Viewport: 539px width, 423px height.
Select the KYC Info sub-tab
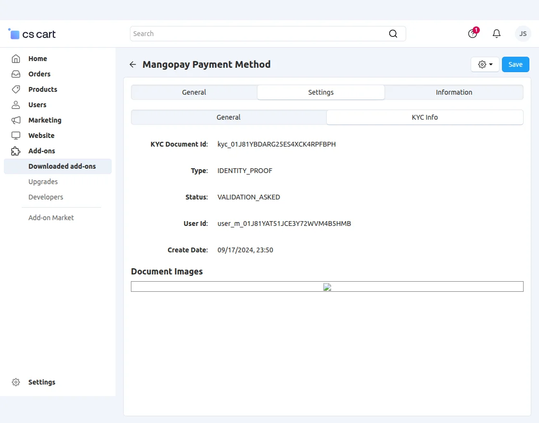(x=425, y=117)
